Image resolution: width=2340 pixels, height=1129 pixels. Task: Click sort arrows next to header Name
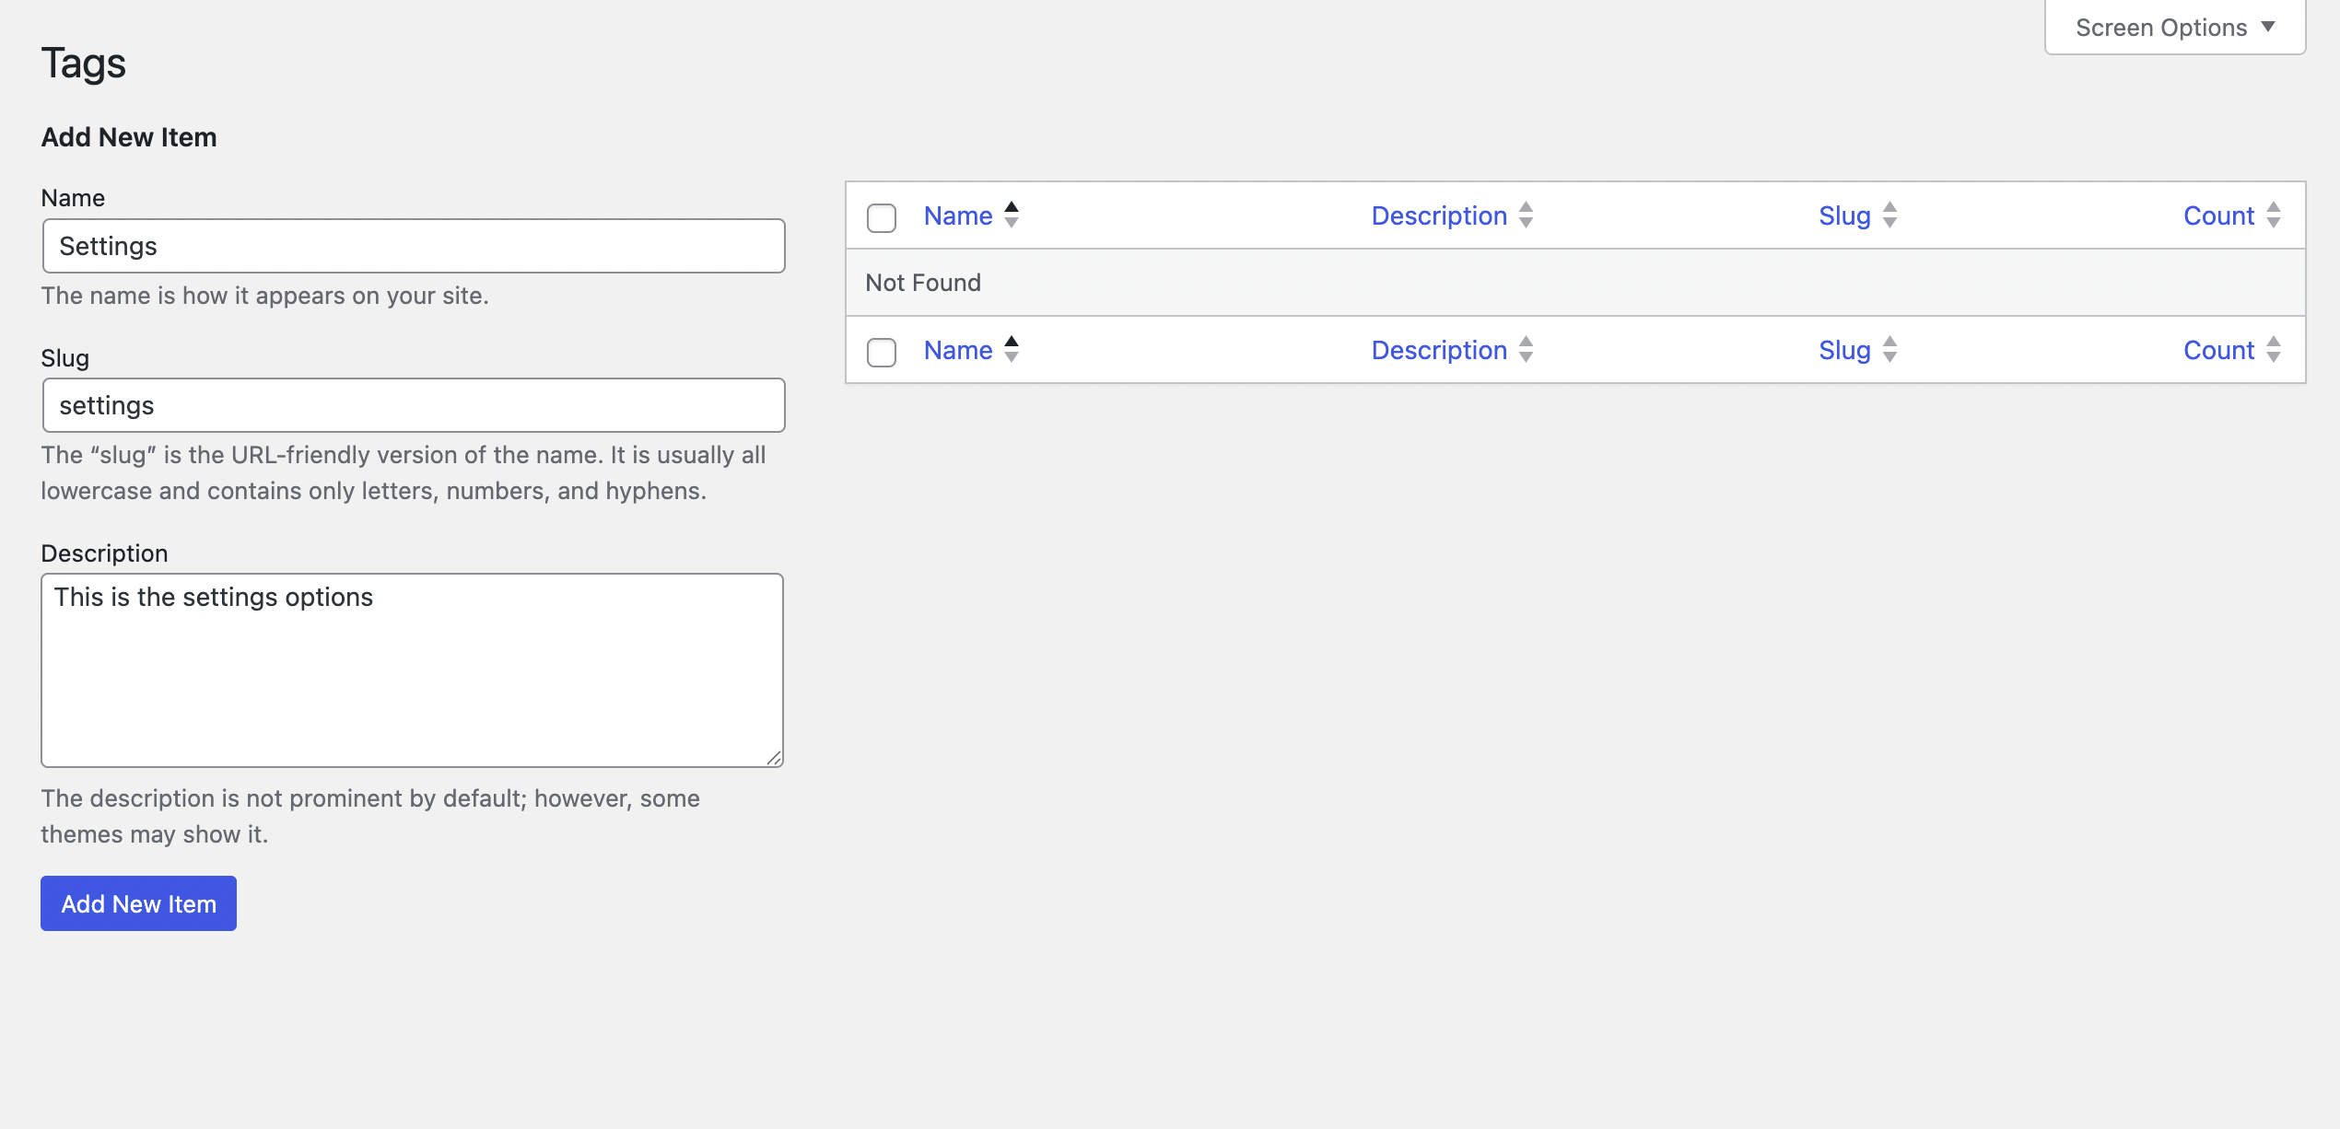click(x=1012, y=215)
